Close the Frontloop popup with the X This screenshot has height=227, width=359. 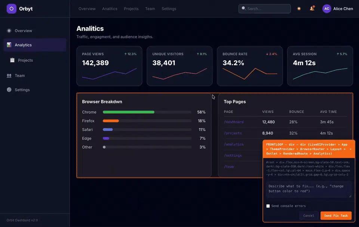pyautogui.click(x=350, y=149)
